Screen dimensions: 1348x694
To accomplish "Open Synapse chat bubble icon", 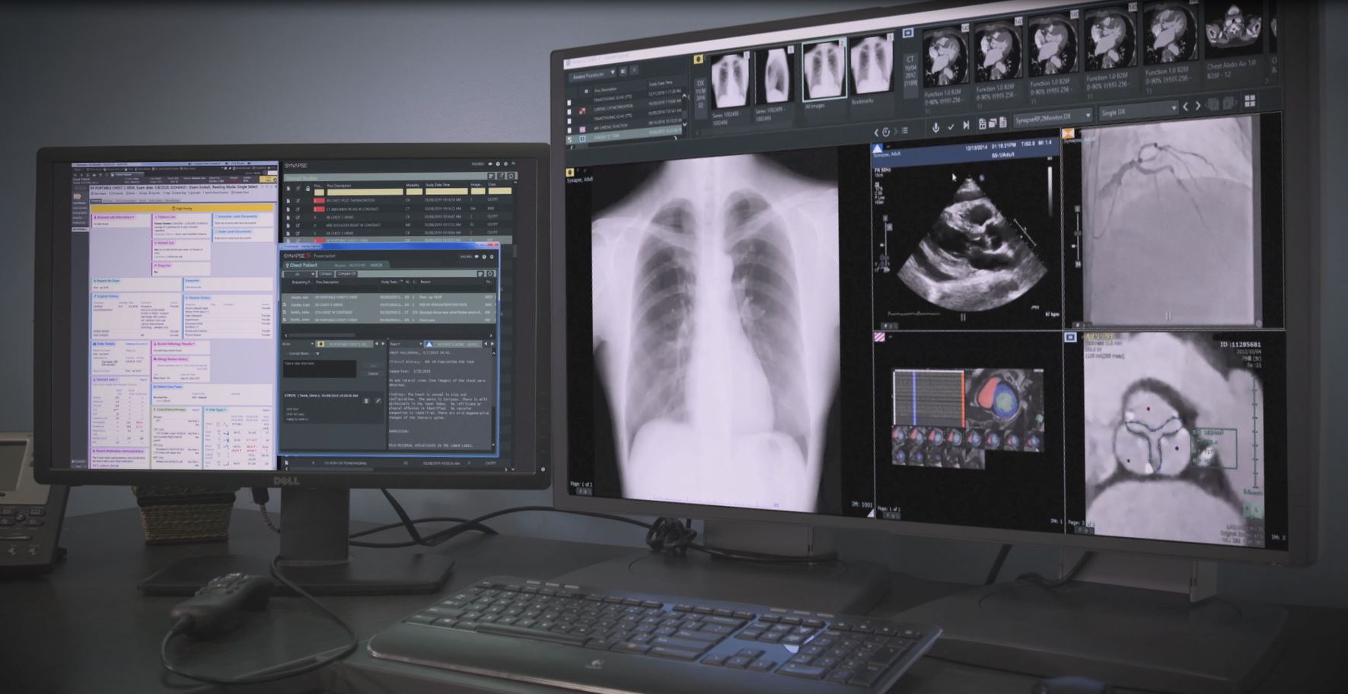I will pos(490,164).
